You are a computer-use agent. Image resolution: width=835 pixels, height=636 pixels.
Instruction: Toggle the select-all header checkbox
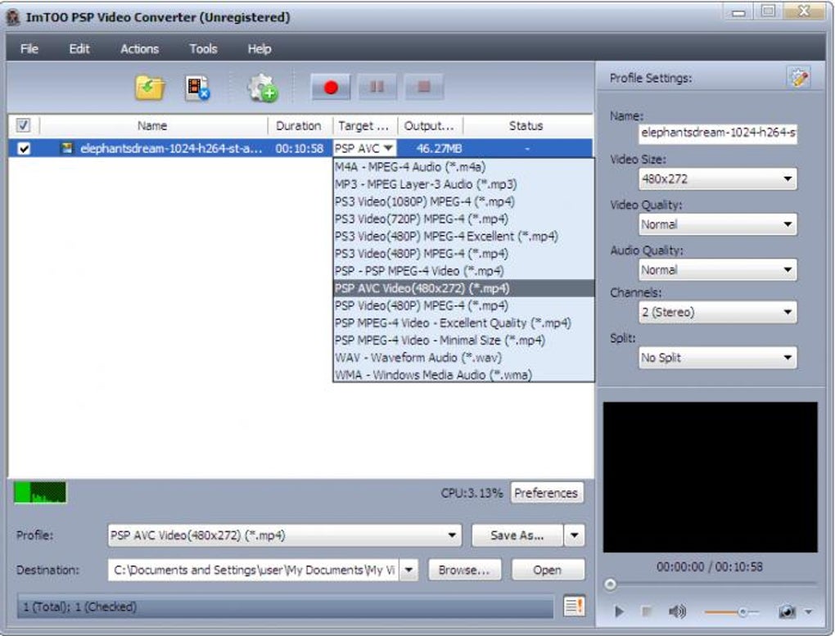tap(23, 126)
